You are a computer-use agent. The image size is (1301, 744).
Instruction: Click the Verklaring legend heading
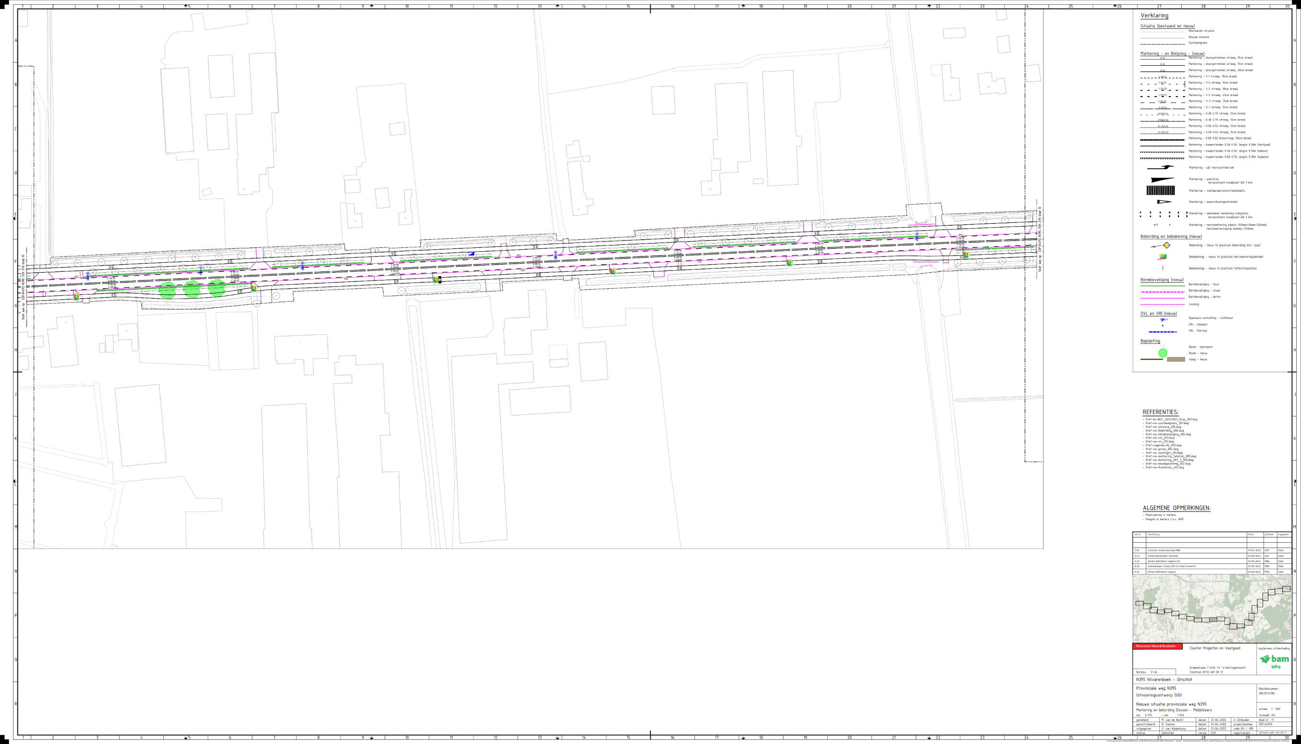pyautogui.click(x=1154, y=16)
